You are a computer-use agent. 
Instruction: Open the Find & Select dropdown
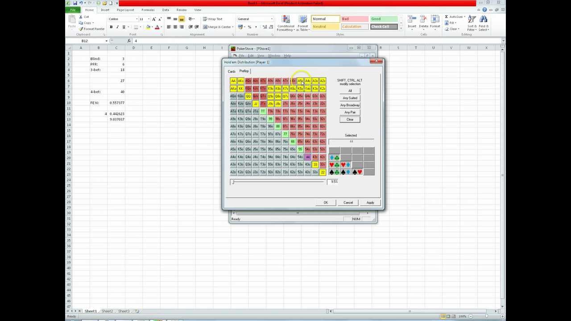[x=484, y=24]
